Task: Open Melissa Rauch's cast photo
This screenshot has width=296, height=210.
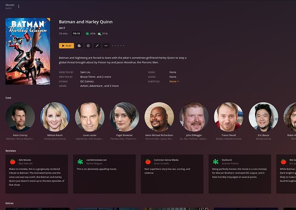Action: pyautogui.click(x=55, y=117)
